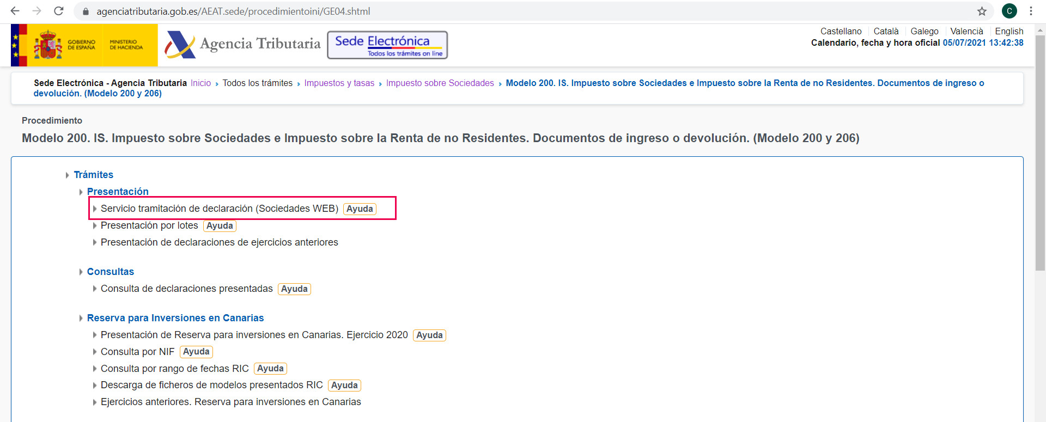Click the Sede Electrónica banner logo

[x=387, y=45]
